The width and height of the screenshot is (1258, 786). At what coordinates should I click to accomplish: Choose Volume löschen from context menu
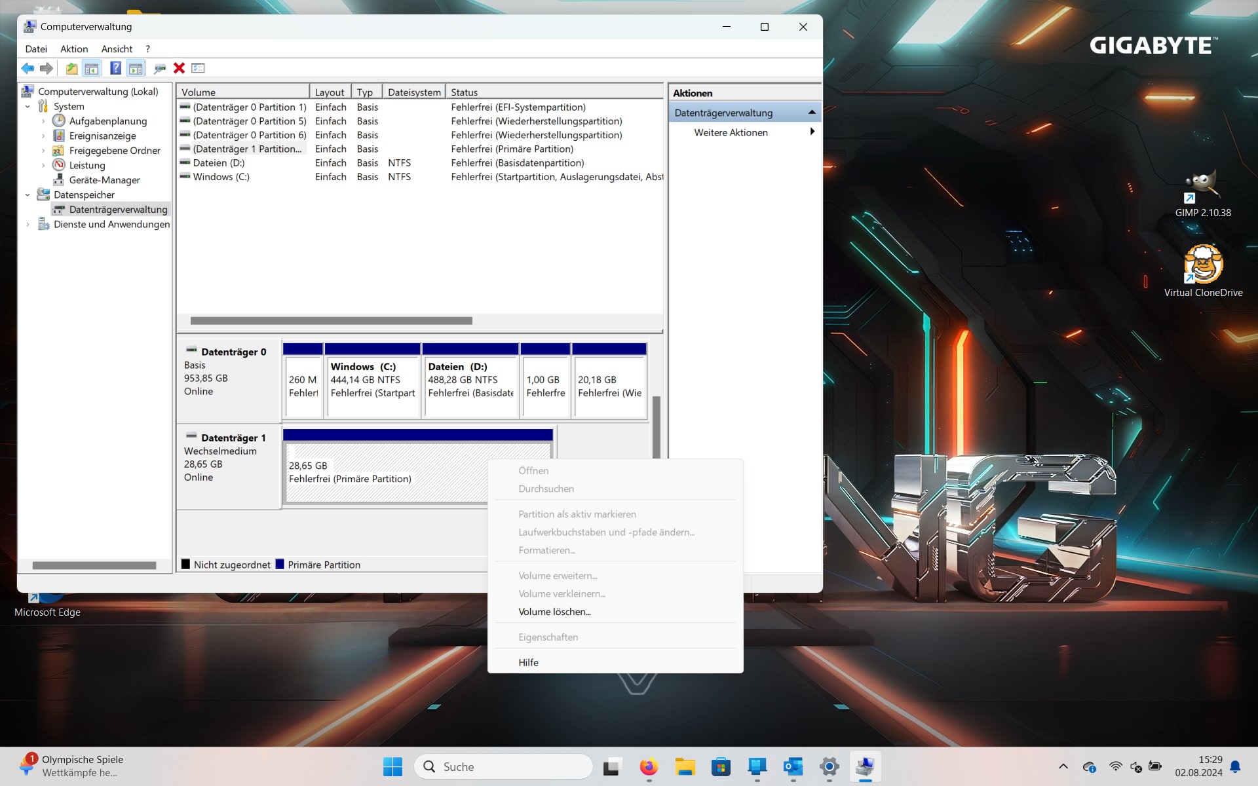pos(554,612)
